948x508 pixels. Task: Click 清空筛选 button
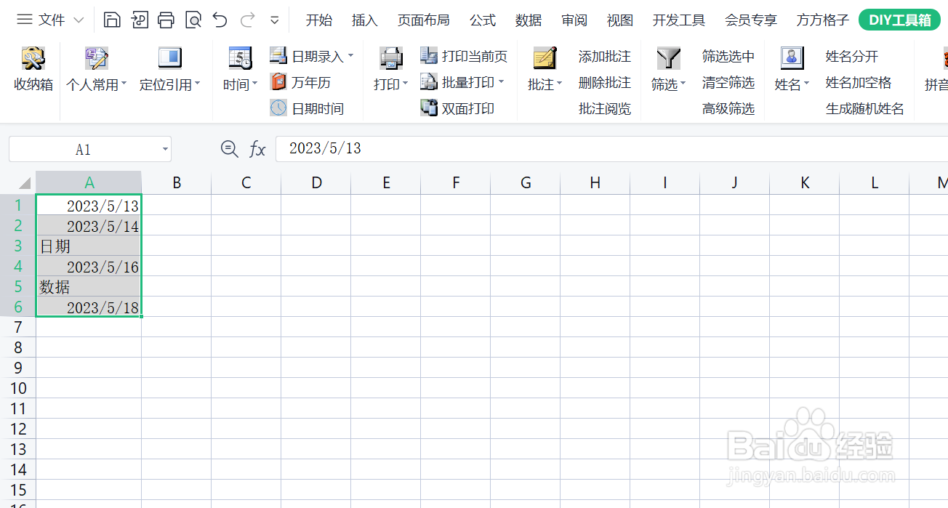pos(728,82)
